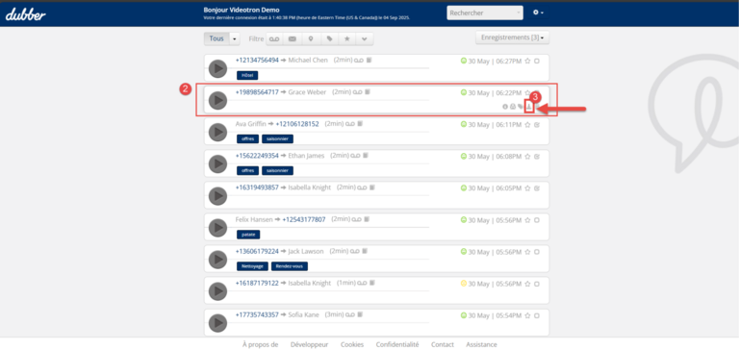The height and width of the screenshot is (350, 739).
Task: Click the Rendez-vous tag
Action: pos(290,266)
